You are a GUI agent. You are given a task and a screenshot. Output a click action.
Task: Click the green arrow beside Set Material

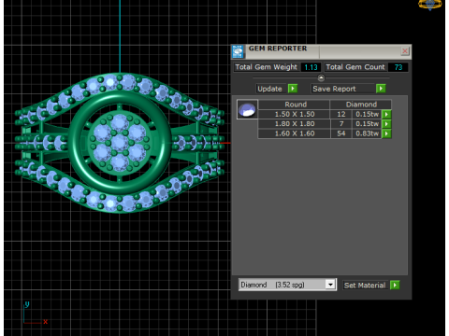click(395, 285)
